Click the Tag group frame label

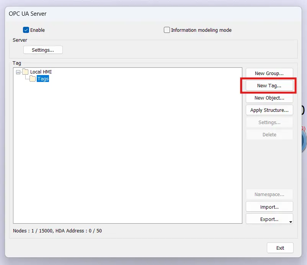16,63
